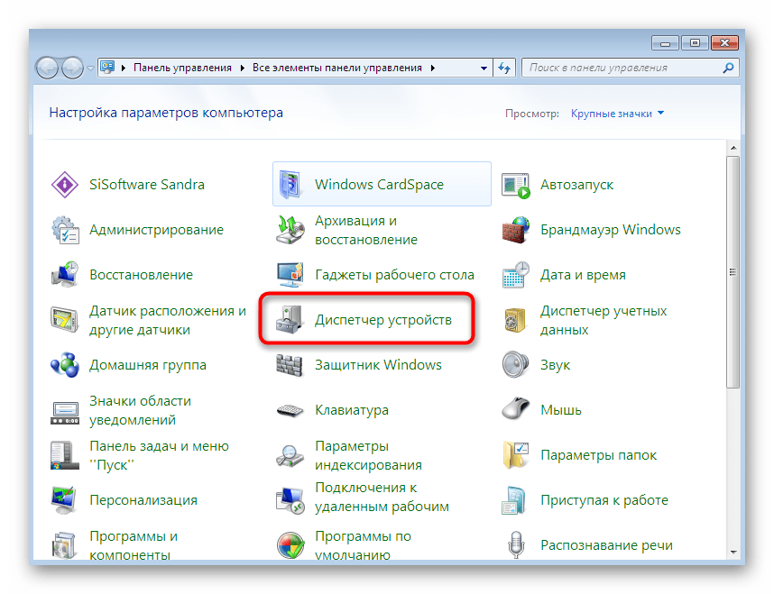Open the Клавиатура link

point(352,410)
